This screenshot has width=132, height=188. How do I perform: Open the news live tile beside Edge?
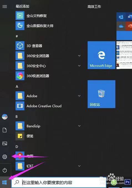[124, 55]
